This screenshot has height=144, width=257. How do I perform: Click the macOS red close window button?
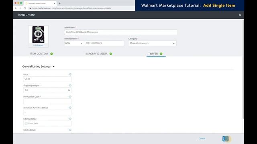click(x=15, y=3)
